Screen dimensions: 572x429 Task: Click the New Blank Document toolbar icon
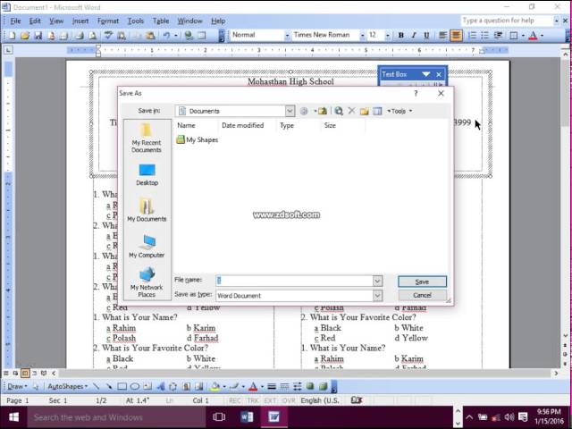12,36
